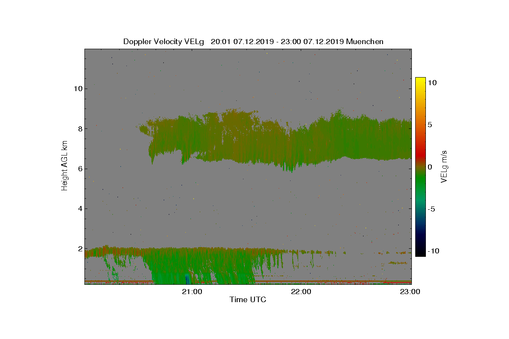
Task: Click the height tick label '2'
Action: click(x=79, y=248)
